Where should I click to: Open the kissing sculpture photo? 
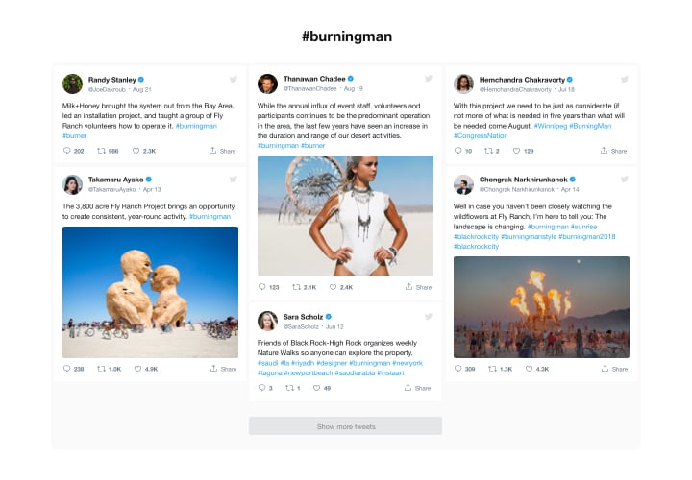click(150, 292)
